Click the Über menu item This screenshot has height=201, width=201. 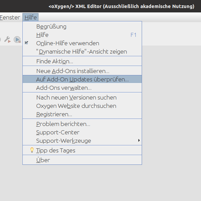(x=43, y=160)
